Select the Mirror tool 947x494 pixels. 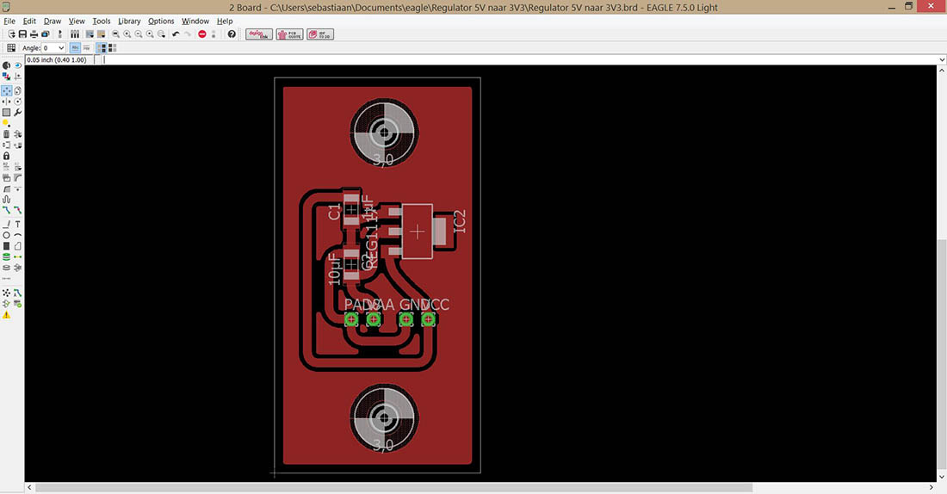click(x=6, y=102)
